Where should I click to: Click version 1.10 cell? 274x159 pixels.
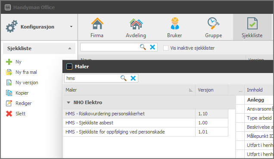coord(212,114)
